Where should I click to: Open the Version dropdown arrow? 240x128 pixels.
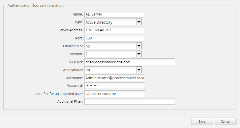pyautogui.click(x=139, y=54)
